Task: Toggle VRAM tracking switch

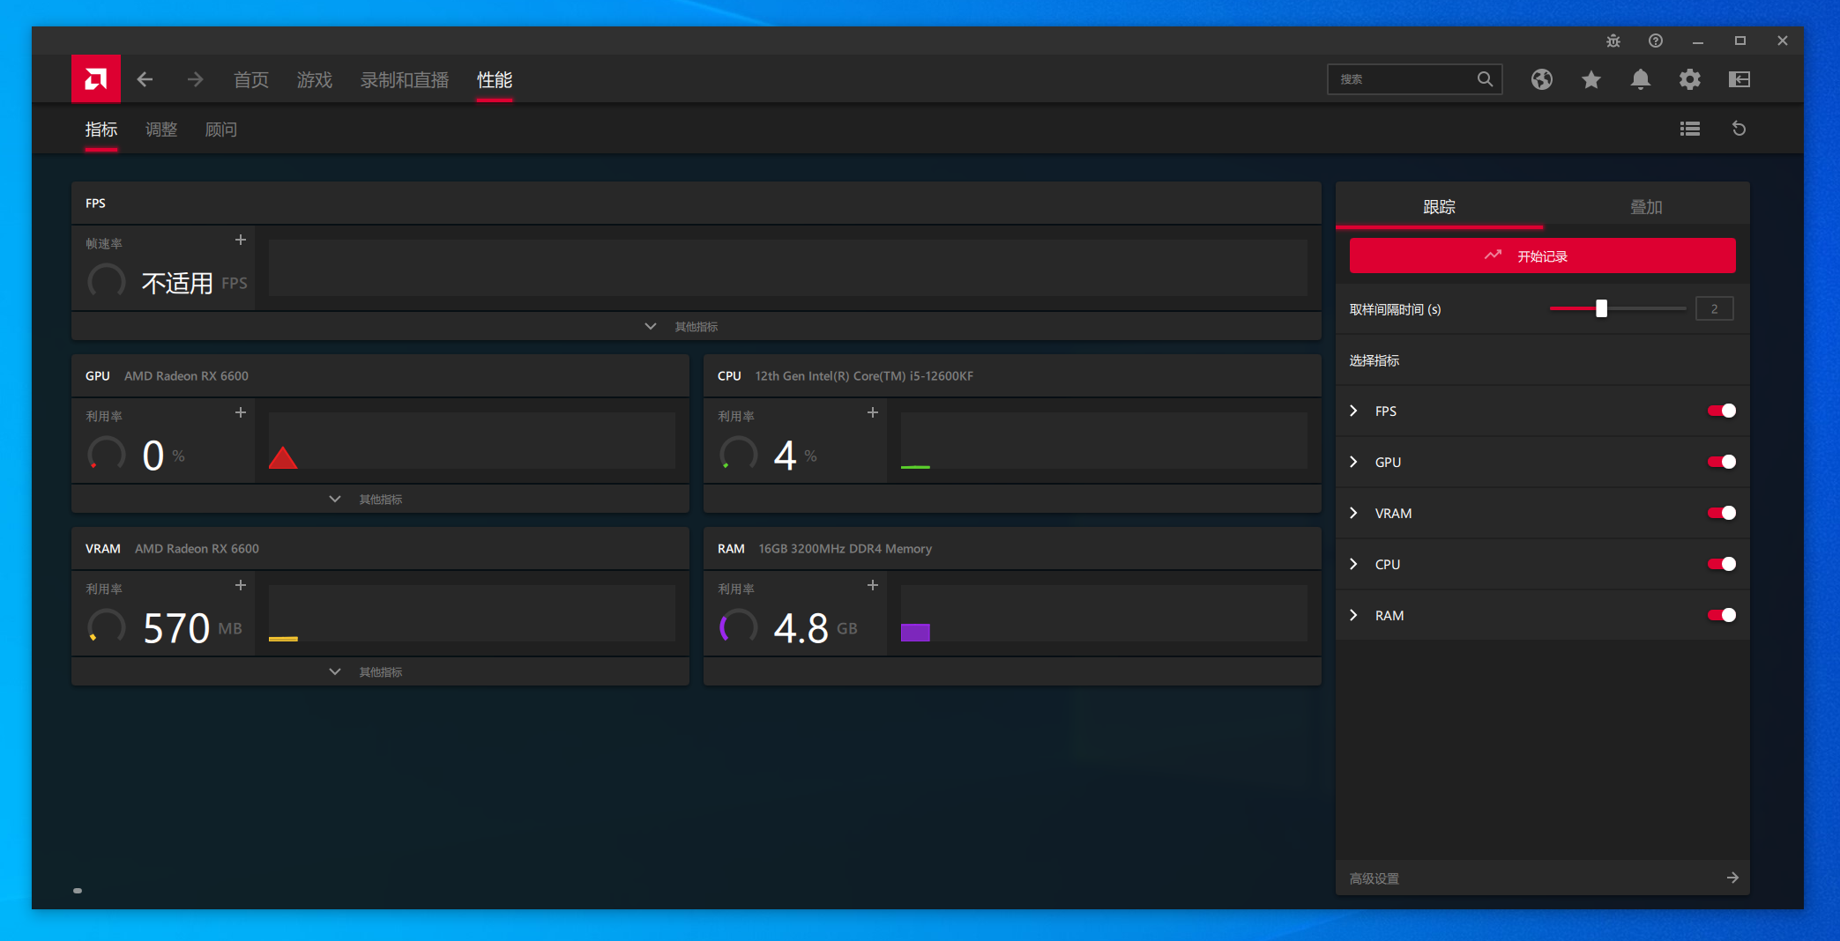Action: [x=1722, y=513]
